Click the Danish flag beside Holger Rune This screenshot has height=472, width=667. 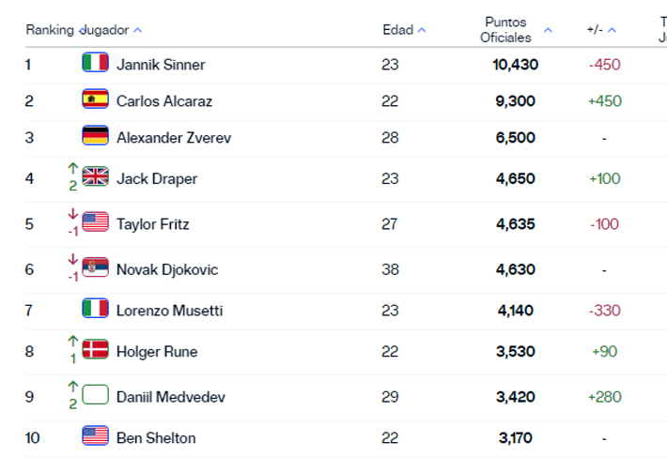pos(96,351)
